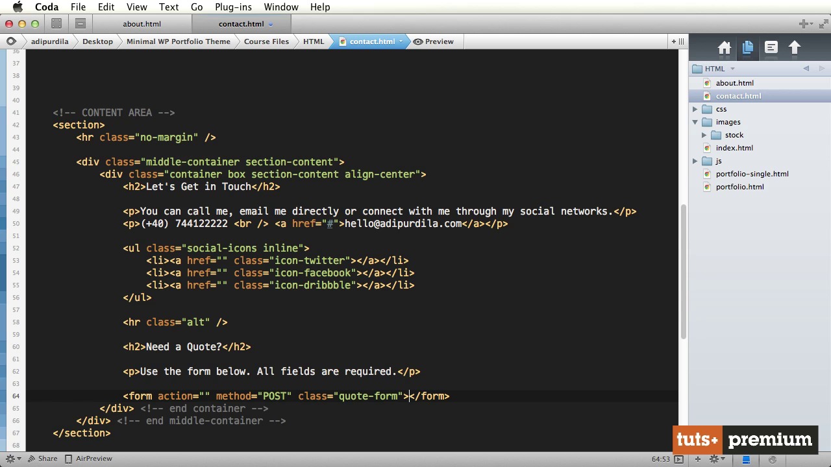Screen dimensions: 831x467
Task: Switch to the about.html tab
Action: pos(142,24)
